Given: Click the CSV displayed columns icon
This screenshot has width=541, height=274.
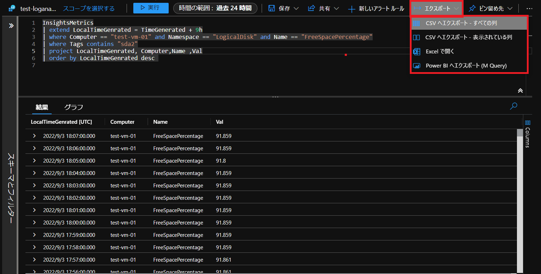Looking at the screenshot, I should pyautogui.click(x=417, y=37).
